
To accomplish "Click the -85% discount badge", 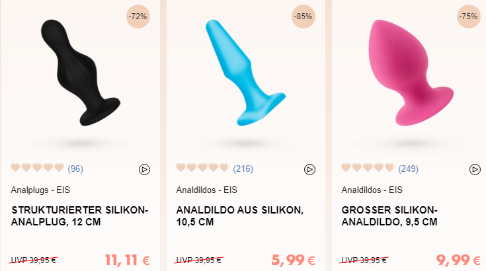I will coord(303,17).
